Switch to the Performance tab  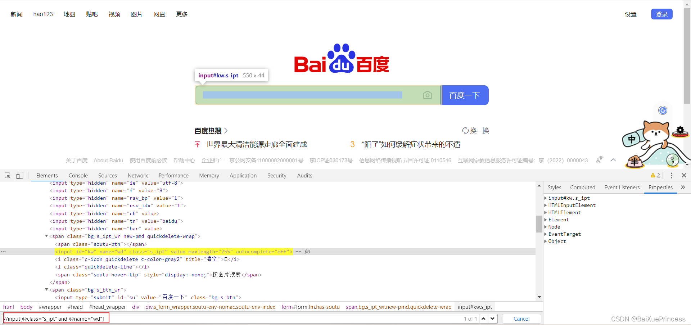[x=173, y=175]
